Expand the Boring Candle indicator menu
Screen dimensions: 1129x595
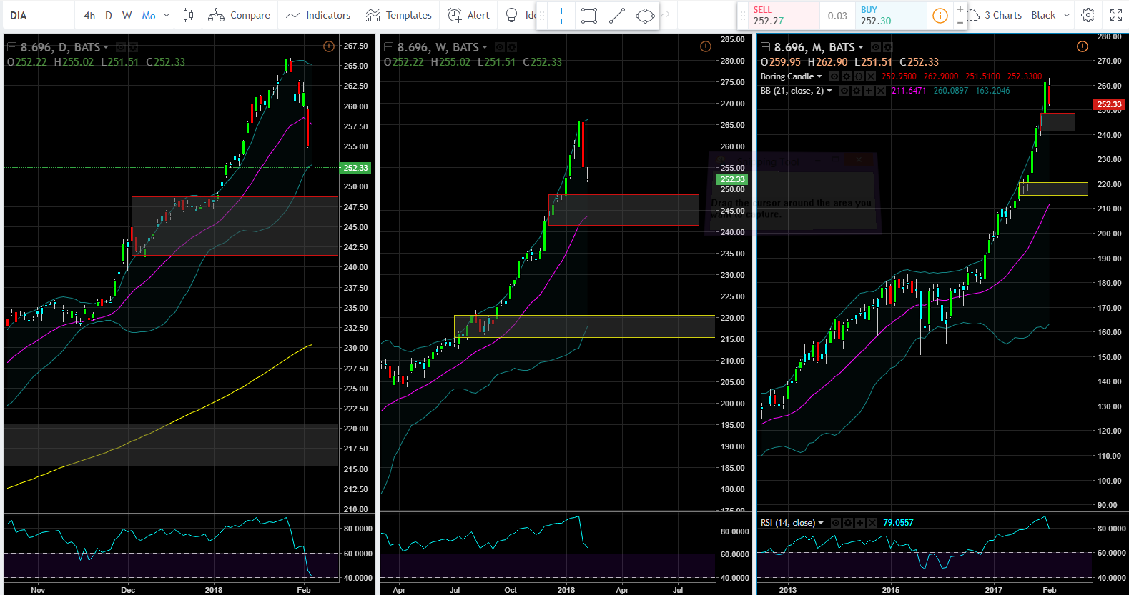(819, 76)
